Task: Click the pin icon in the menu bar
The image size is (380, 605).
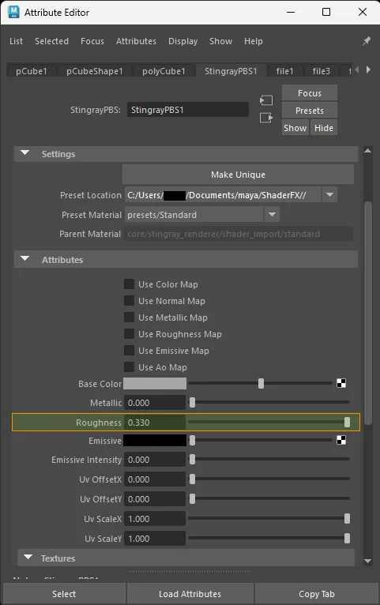Action: (367, 41)
